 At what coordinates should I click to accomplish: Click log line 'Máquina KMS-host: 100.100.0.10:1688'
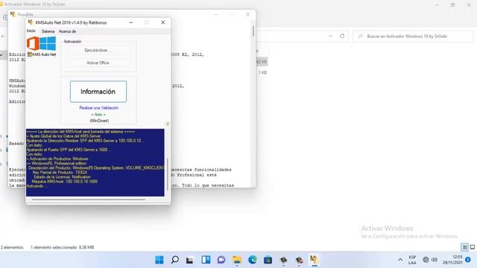(65, 182)
